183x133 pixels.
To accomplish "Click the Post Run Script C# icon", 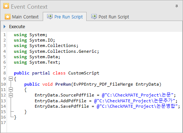I will [94, 17].
